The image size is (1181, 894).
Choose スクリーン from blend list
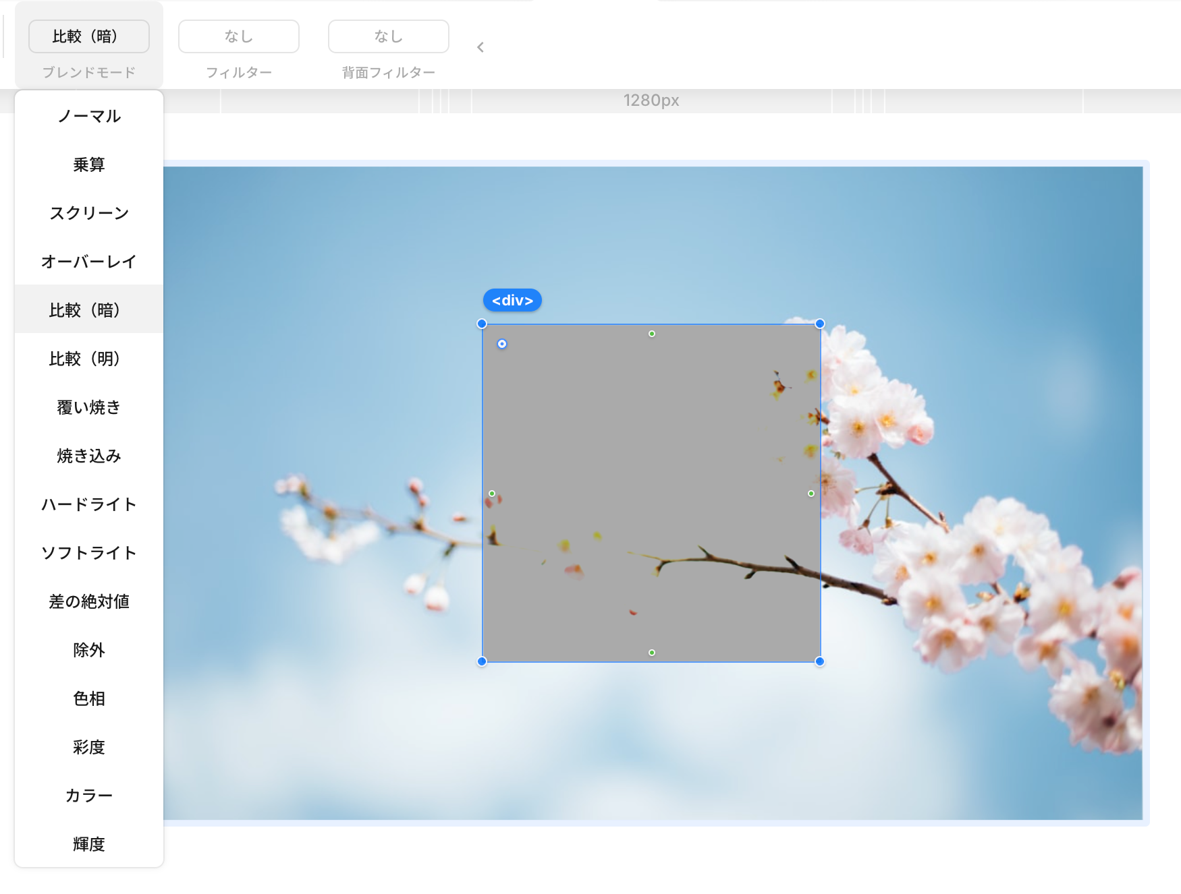click(89, 213)
